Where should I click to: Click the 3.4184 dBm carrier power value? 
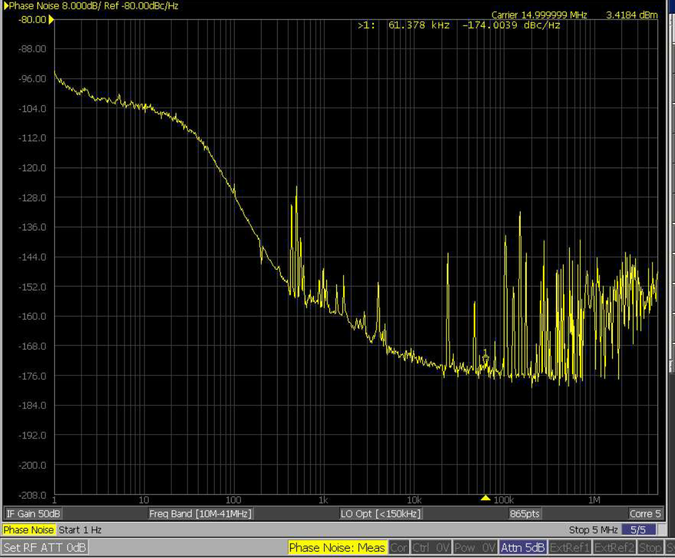pyautogui.click(x=631, y=15)
